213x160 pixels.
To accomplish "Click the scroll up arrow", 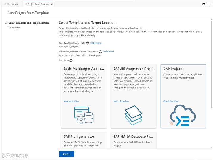I will click(x=212, y=19).
